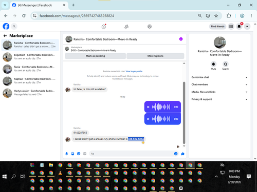The image size is (257, 192).
Task: Open the purple conversation info icon
Action: click(x=181, y=39)
